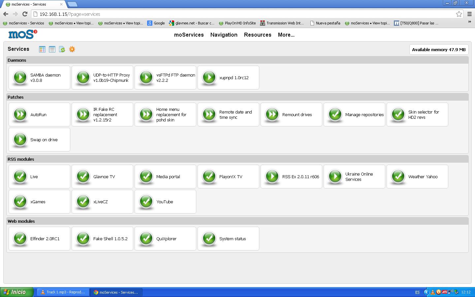Click the mOS logo
475x297 pixels.
[22, 34]
